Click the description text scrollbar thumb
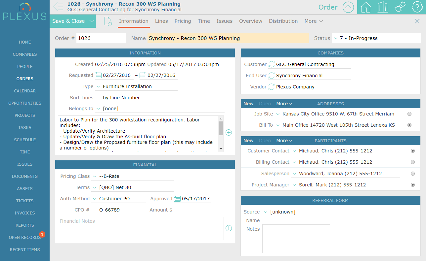The width and height of the screenshot is (426, 261). coord(221,128)
